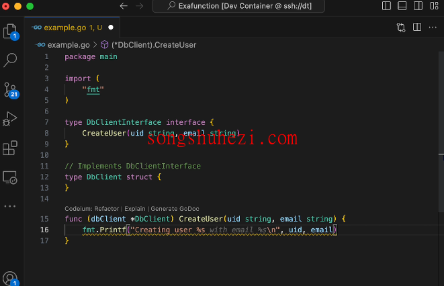This screenshot has width=444, height=286.
Task: Click (*DbClient).CreateUser breadcrumb symbol
Action: click(154, 45)
